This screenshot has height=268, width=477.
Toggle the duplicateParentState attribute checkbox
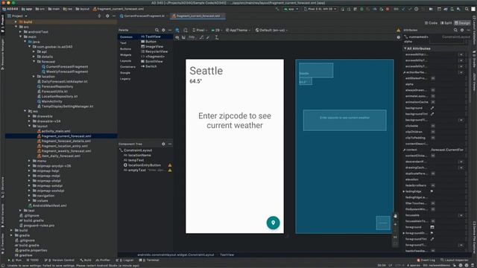pyautogui.click(x=432, y=173)
